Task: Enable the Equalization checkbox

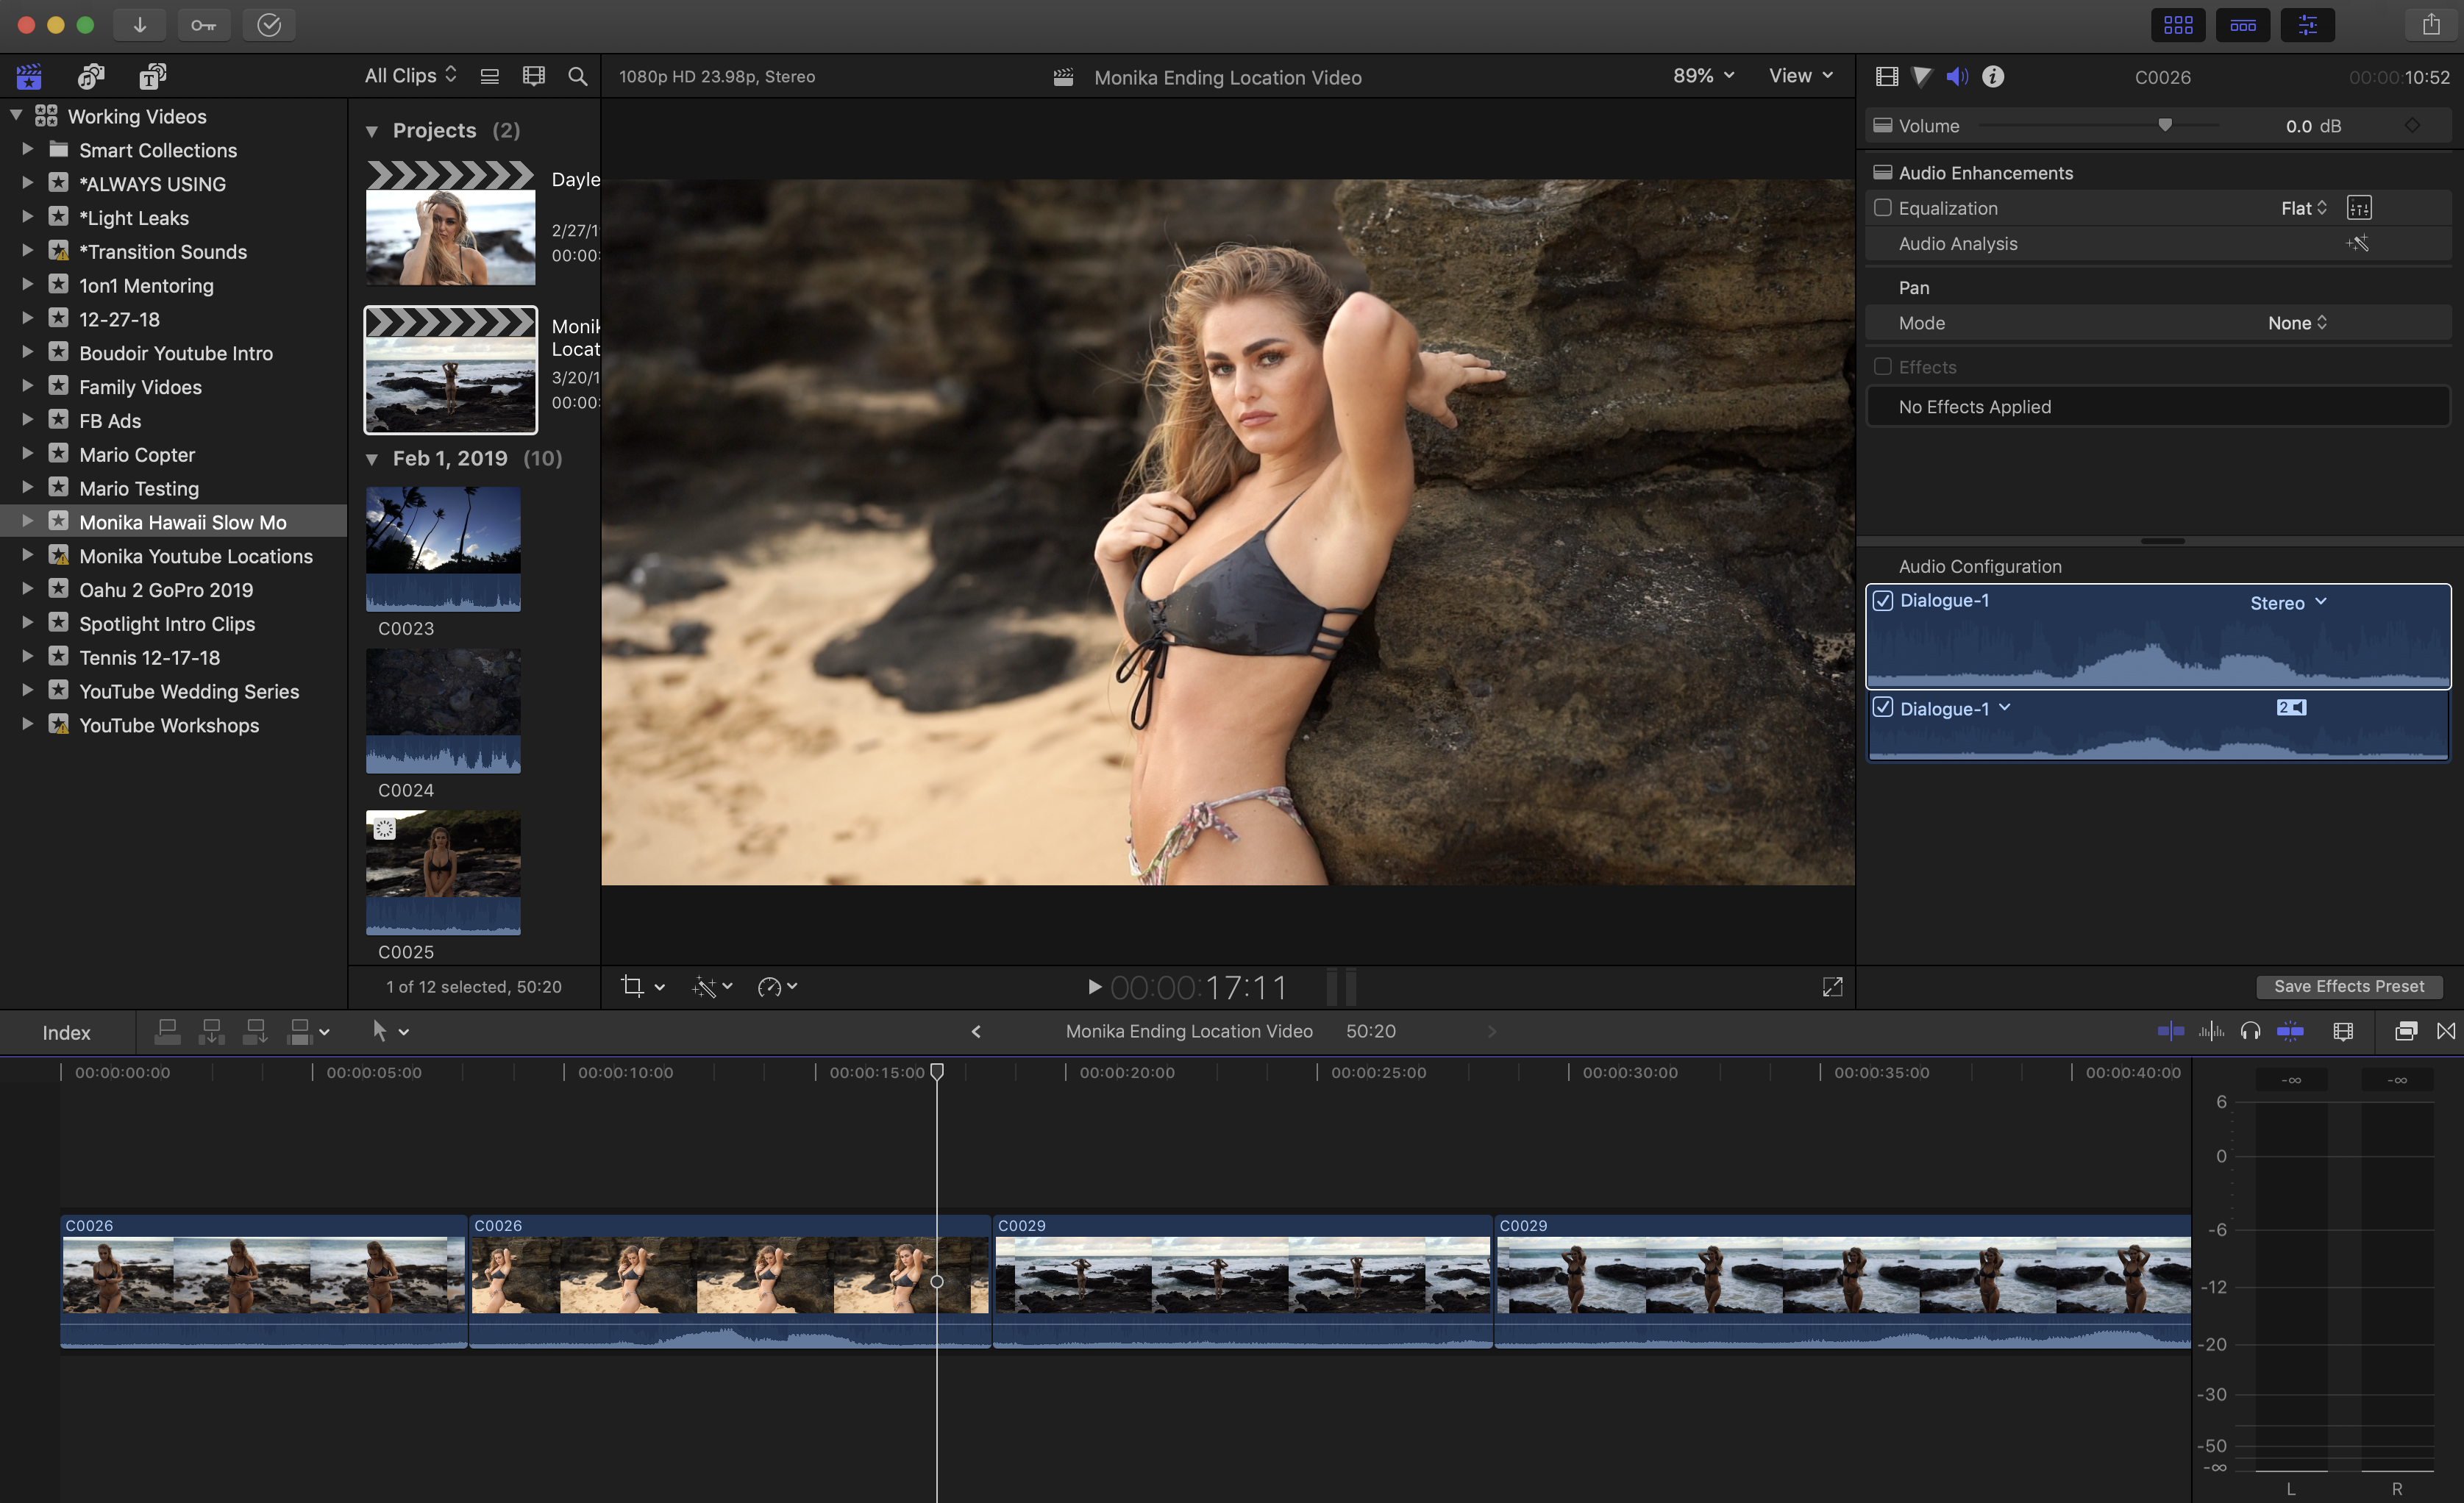Action: click(1882, 208)
